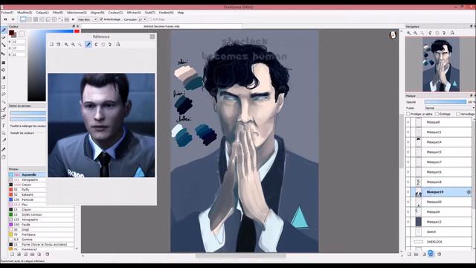The width and height of the screenshot is (476, 268).
Task: Flip canvas icon in Navigator
Action: click(452, 33)
